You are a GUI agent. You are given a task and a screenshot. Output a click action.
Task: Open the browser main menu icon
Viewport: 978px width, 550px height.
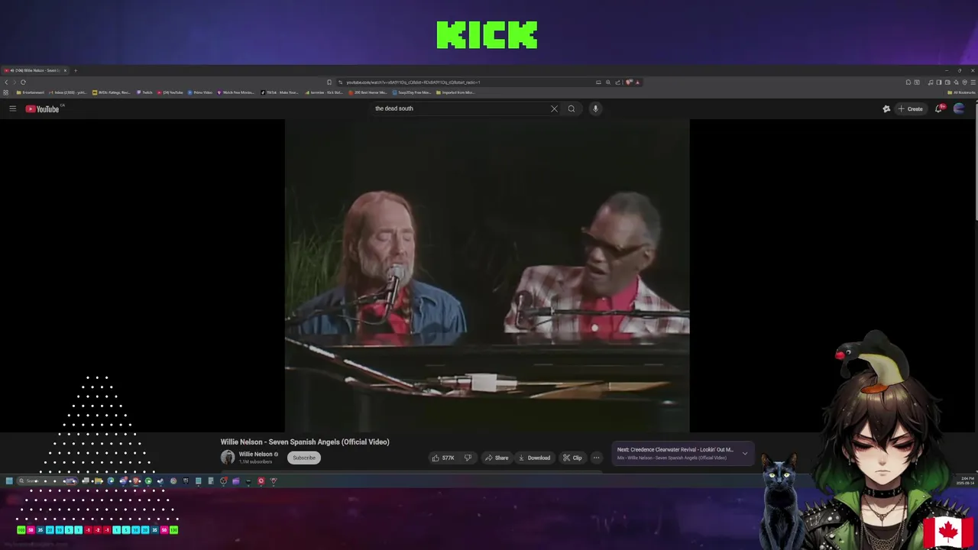pos(973,82)
